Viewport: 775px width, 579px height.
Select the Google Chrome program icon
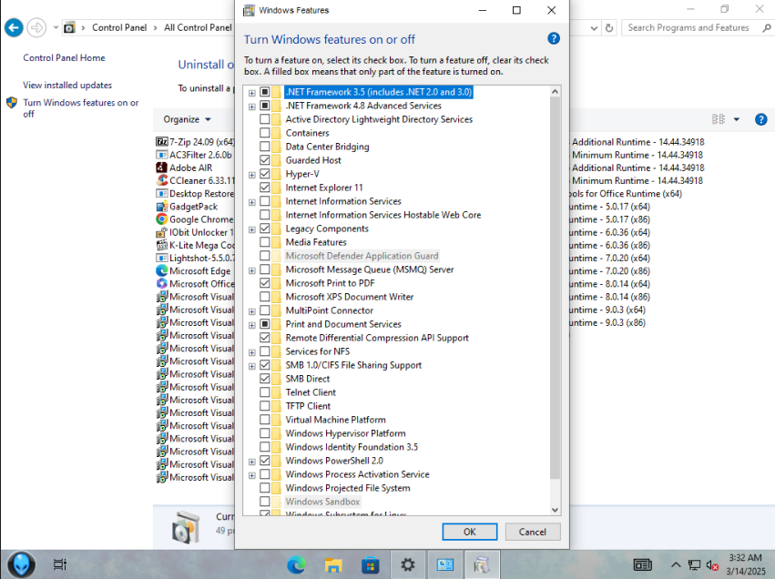161,218
